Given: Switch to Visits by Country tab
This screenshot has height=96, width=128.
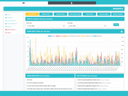Looking at the screenshot, I should (118, 14).
